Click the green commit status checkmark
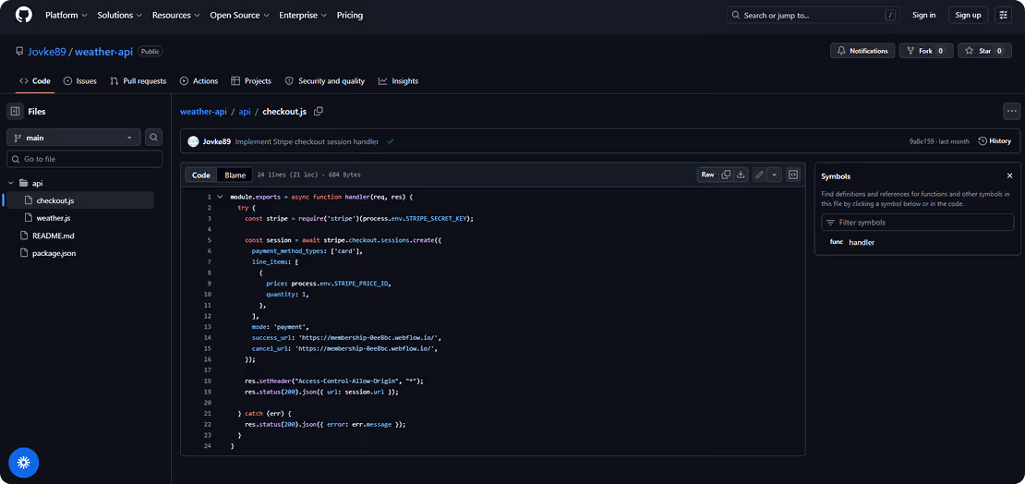The width and height of the screenshot is (1025, 484). (391, 141)
